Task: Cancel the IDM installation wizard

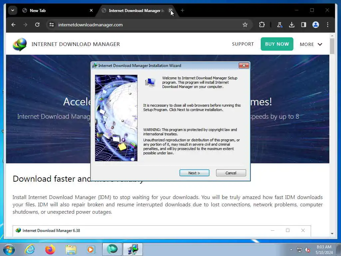Action: [x=231, y=173]
